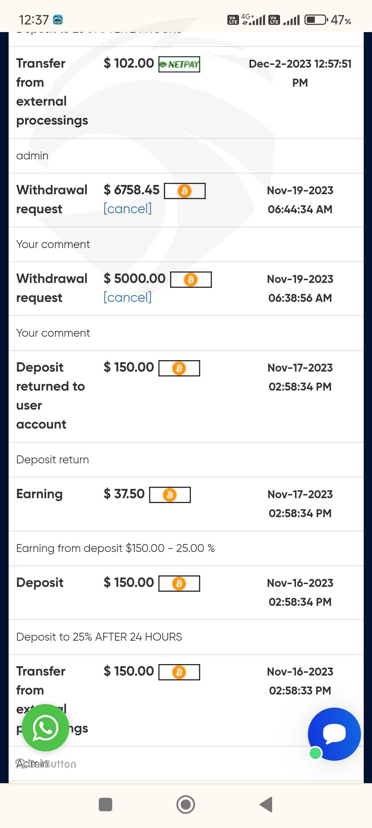Tap Bitcoin icon on Nov-16 Deposit row
Screen dimensions: 372x828
point(179,583)
